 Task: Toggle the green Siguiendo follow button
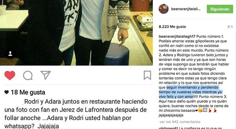(x=220, y=9)
